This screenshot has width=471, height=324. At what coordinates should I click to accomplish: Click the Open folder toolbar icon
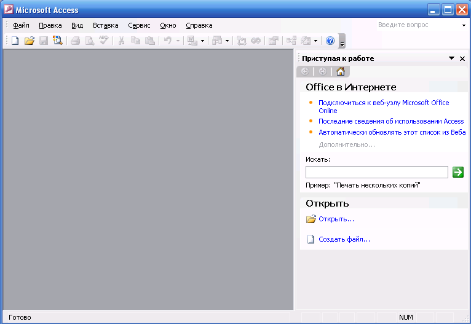30,41
